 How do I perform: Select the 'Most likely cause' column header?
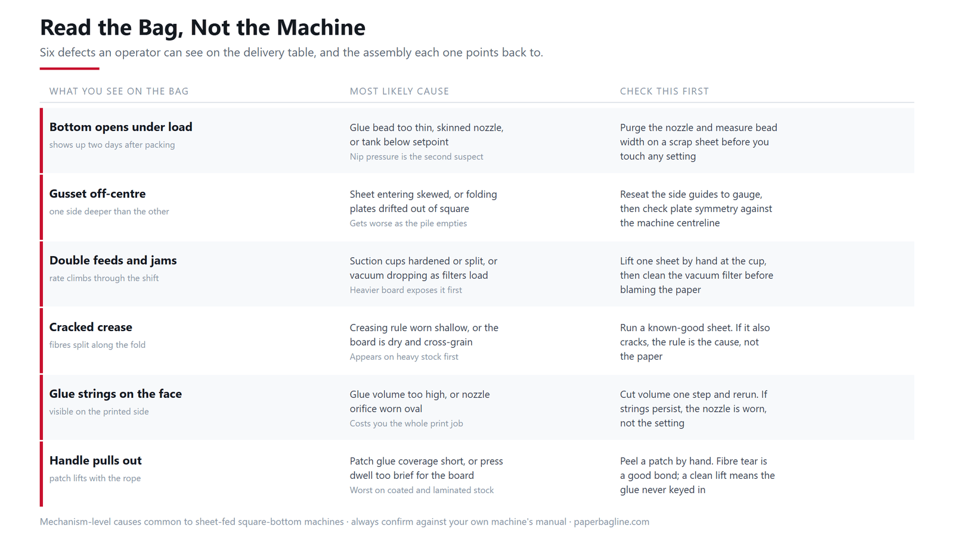point(399,91)
